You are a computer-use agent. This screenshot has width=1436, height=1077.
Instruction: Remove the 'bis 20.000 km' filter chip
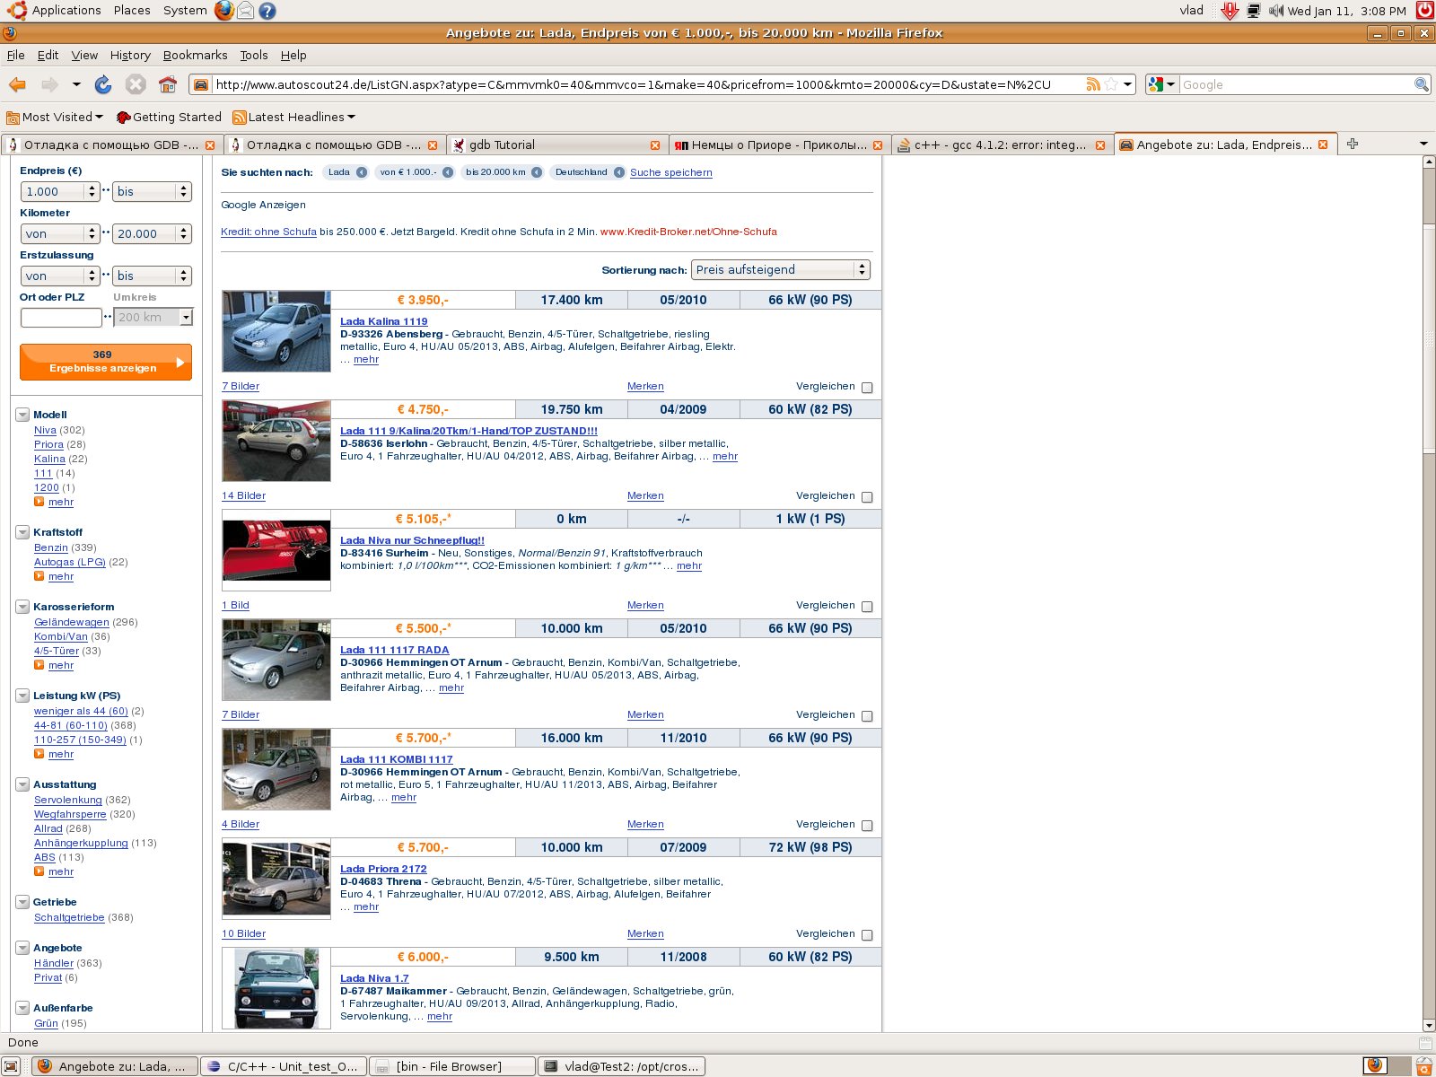[537, 172]
